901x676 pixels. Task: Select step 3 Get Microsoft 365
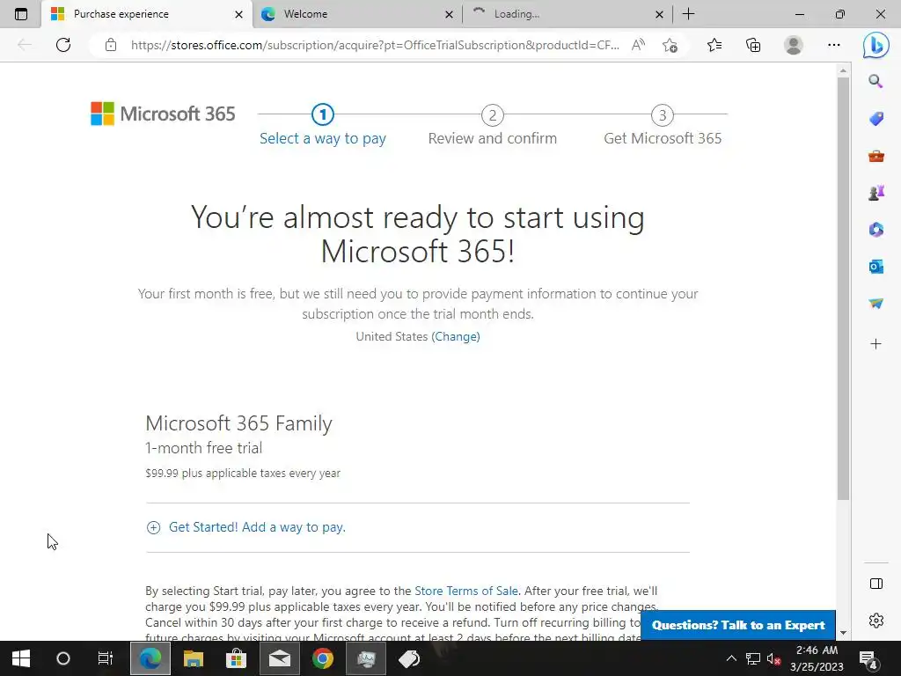[663, 125]
